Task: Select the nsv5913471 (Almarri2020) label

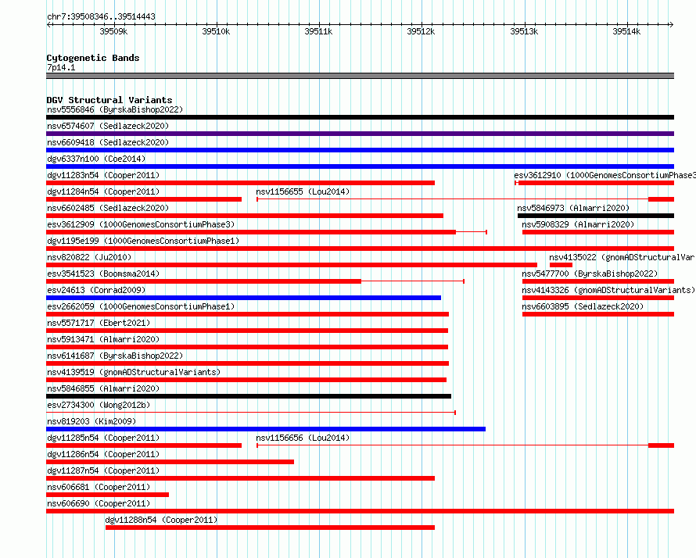Action: (103, 339)
